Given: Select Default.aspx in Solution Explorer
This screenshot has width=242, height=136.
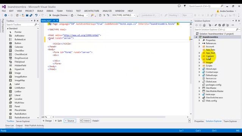Looking at the screenshot, I should [211, 75].
